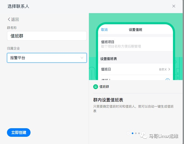Viewport: 184px width, 144px height.
Task: Click the 群名称 input field with 值班群
Action: click(x=47, y=36)
